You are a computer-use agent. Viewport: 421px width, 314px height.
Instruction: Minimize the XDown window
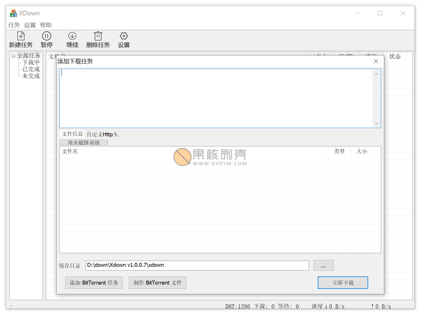(357, 13)
